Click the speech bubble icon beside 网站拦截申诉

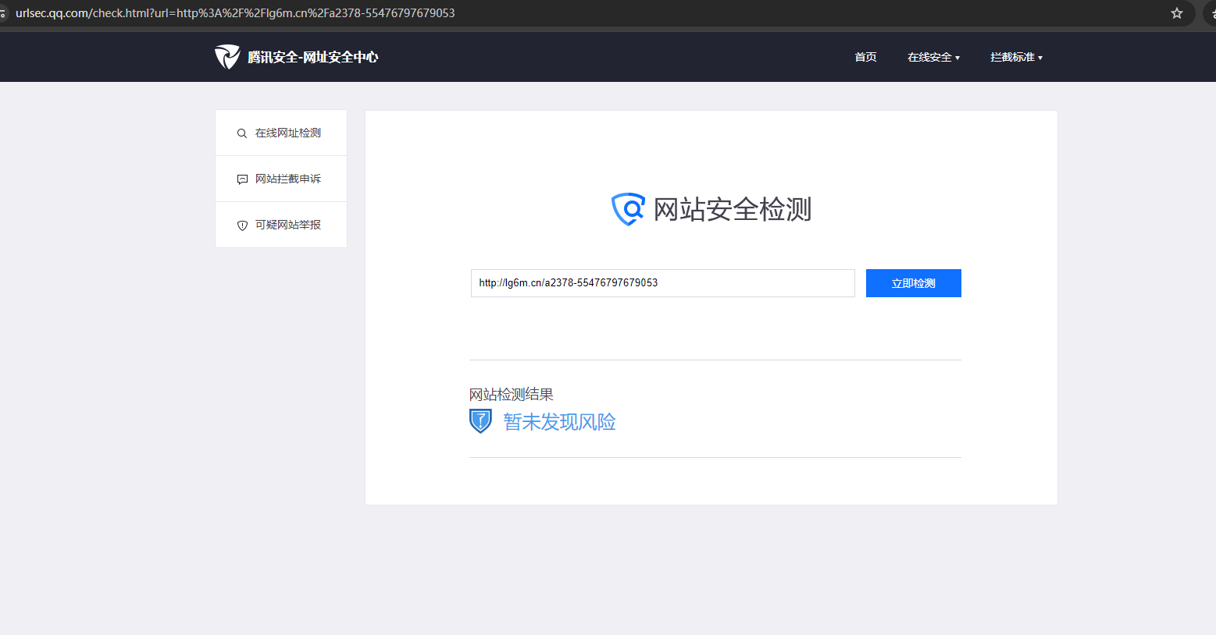[x=242, y=179]
